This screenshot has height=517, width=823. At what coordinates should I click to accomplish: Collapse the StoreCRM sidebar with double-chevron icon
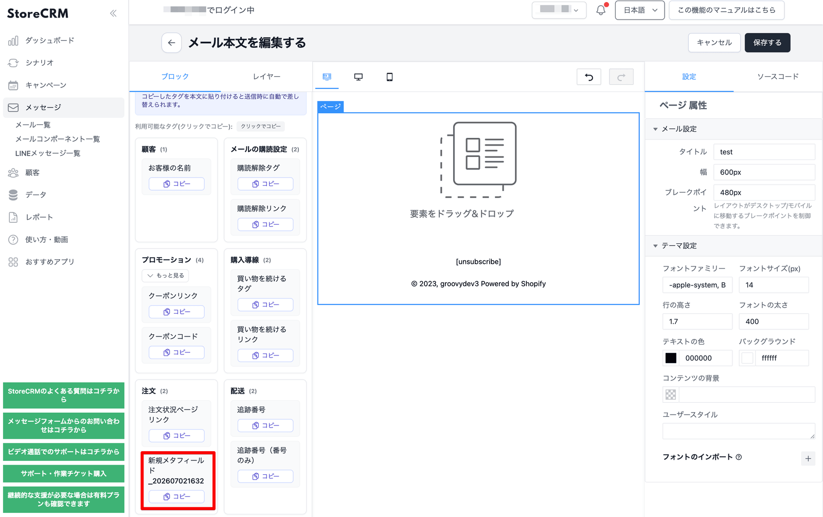113,13
